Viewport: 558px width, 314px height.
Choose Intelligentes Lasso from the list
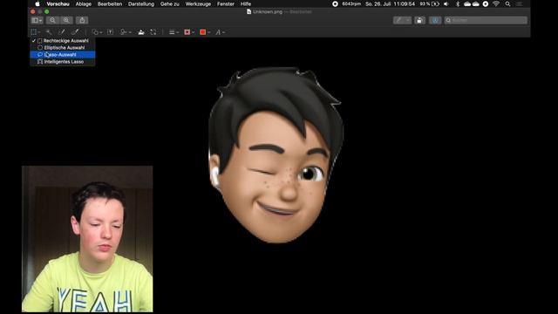(63, 62)
